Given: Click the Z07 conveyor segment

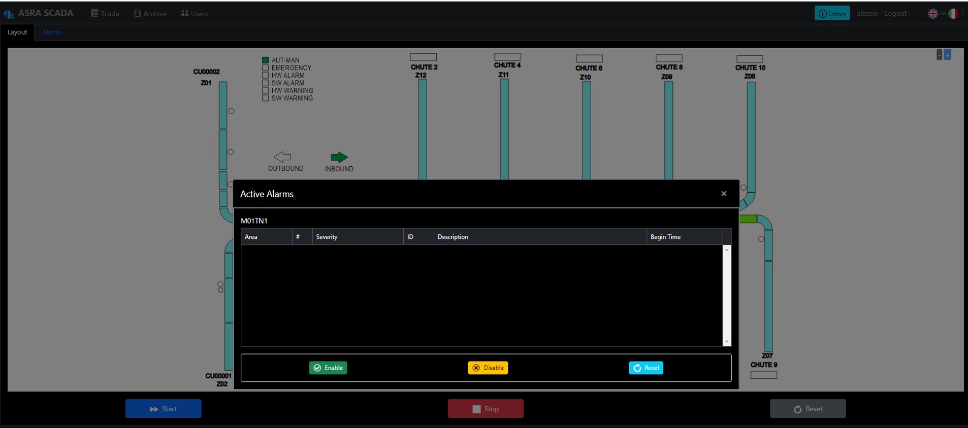Looking at the screenshot, I should click(x=768, y=306).
